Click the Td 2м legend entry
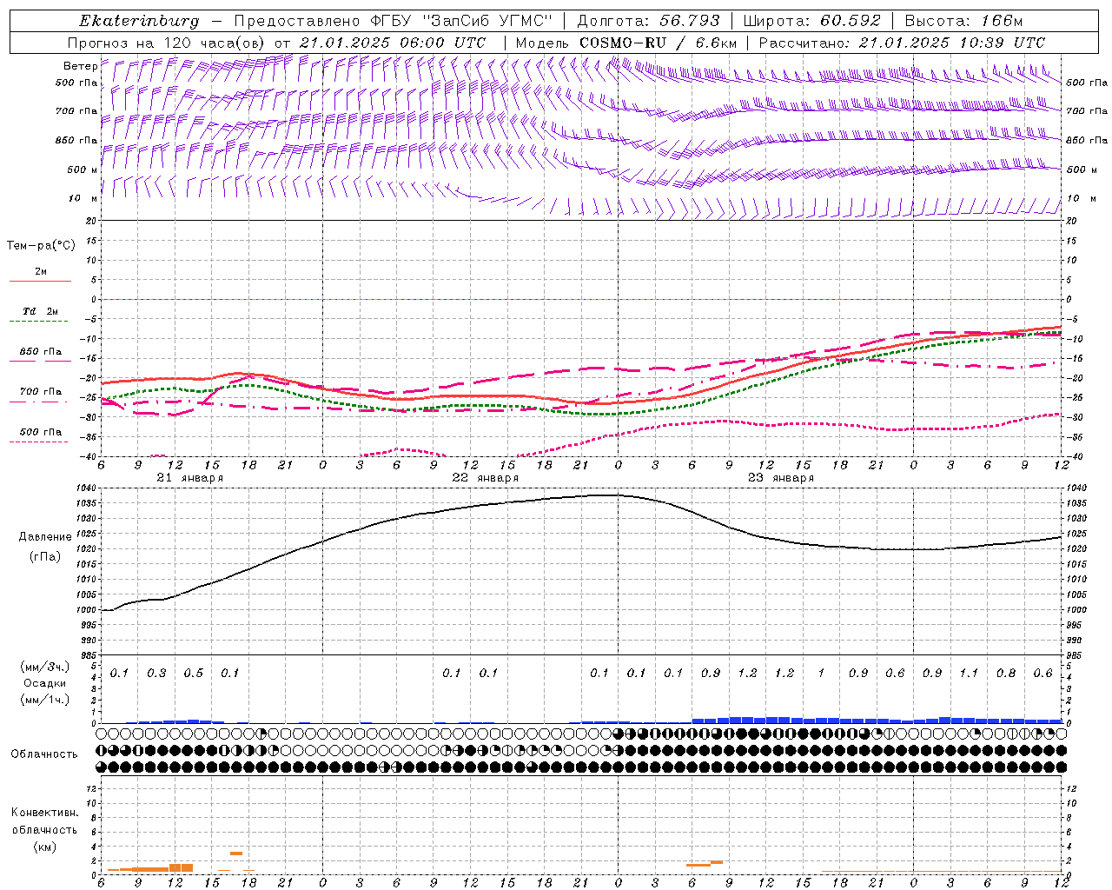The width and height of the screenshot is (1112, 890). pos(40,311)
